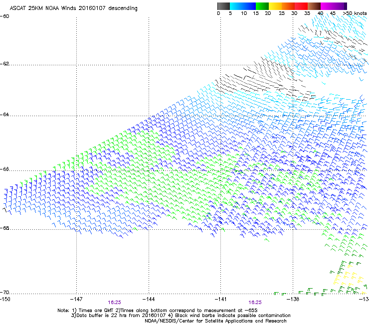The image size is (369, 324).
Task: Click the orange 25-30 knots legend color
Action: pyautogui.click(x=288, y=6)
